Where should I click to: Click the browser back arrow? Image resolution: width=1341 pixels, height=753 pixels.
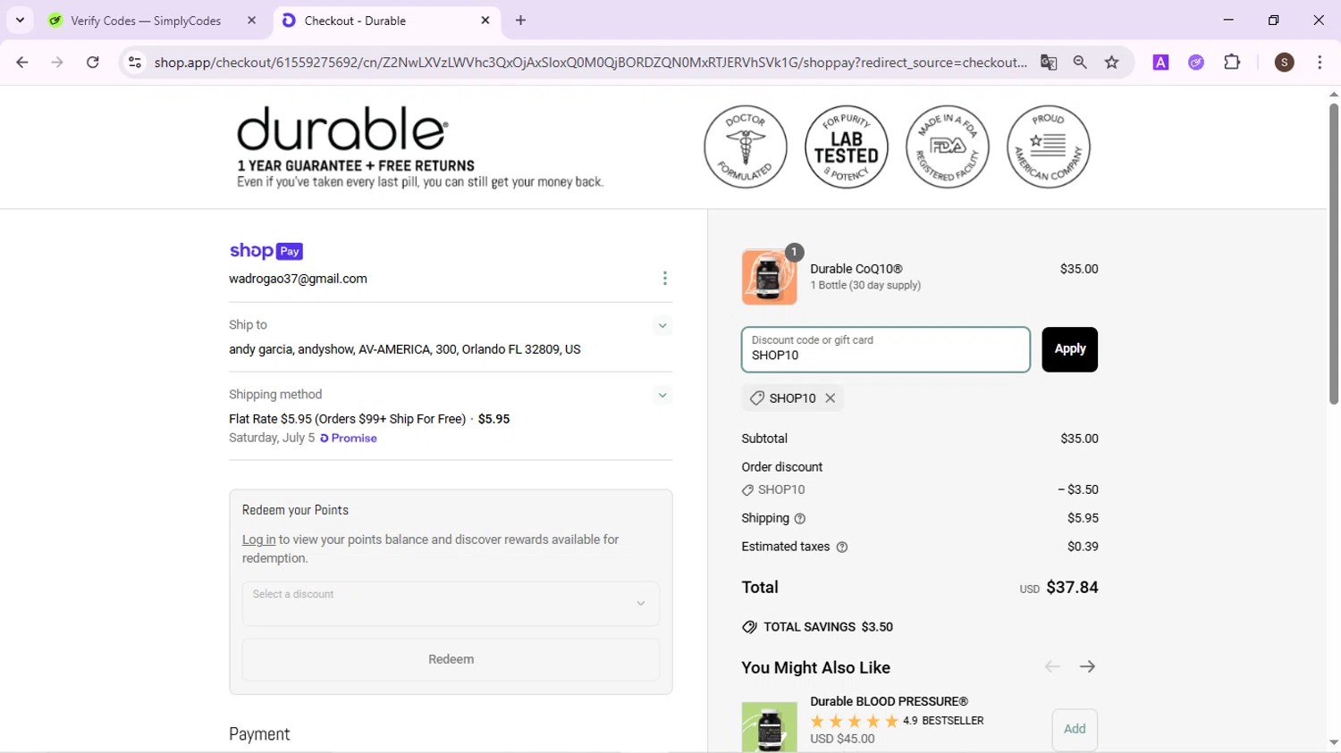click(x=22, y=63)
